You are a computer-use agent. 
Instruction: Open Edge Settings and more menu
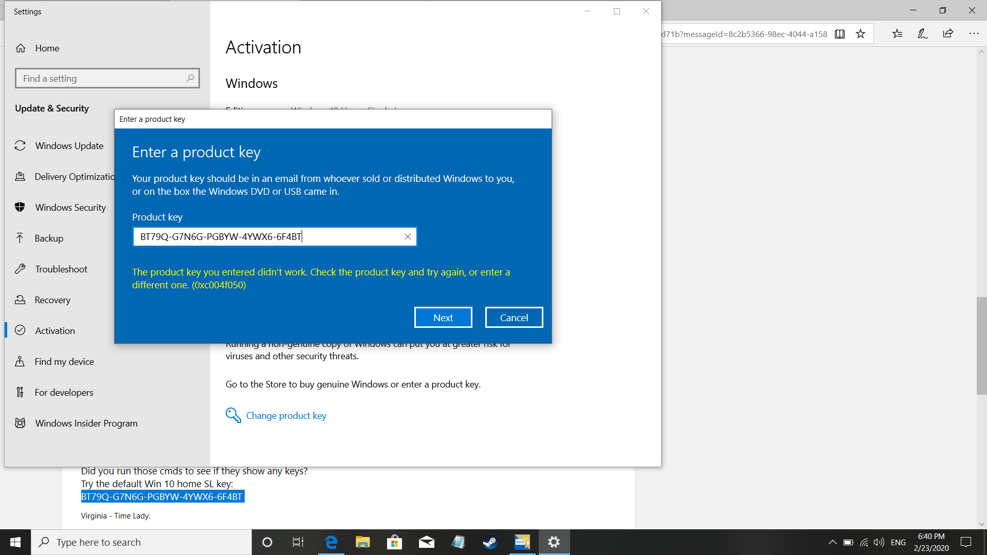point(974,34)
